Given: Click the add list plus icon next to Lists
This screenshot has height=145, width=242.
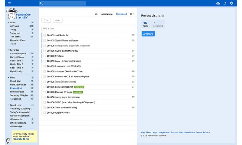Looking at the screenshot, I should pyautogui.click(x=32, y=78).
